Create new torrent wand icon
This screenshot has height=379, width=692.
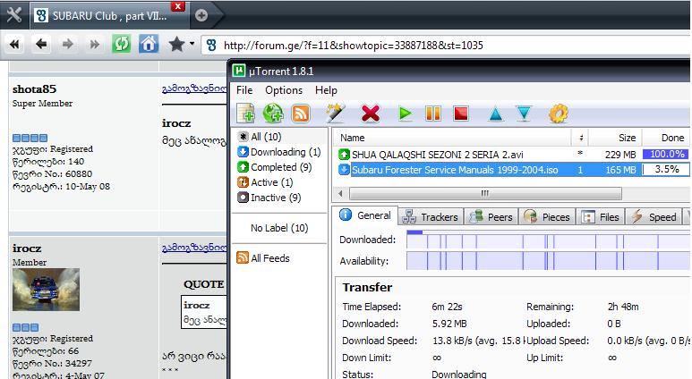pos(336,114)
